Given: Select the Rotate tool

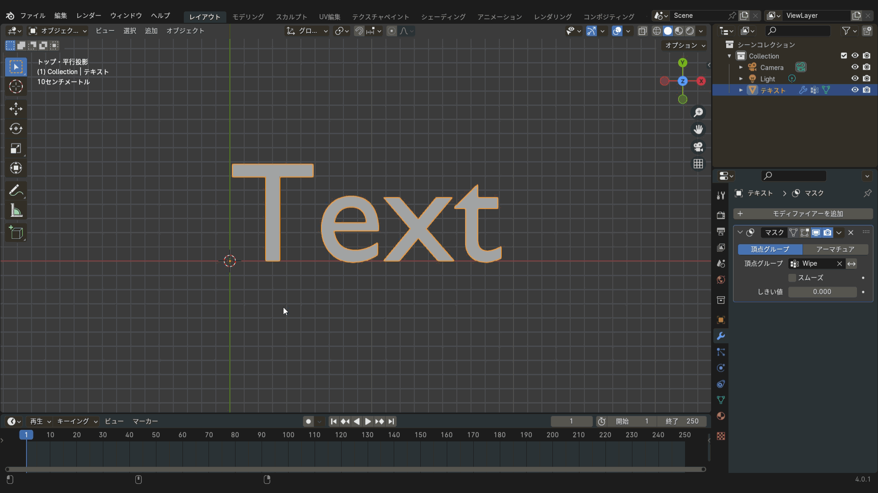Looking at the screenshot, I should pyautogui.click(x=16, y=129).
